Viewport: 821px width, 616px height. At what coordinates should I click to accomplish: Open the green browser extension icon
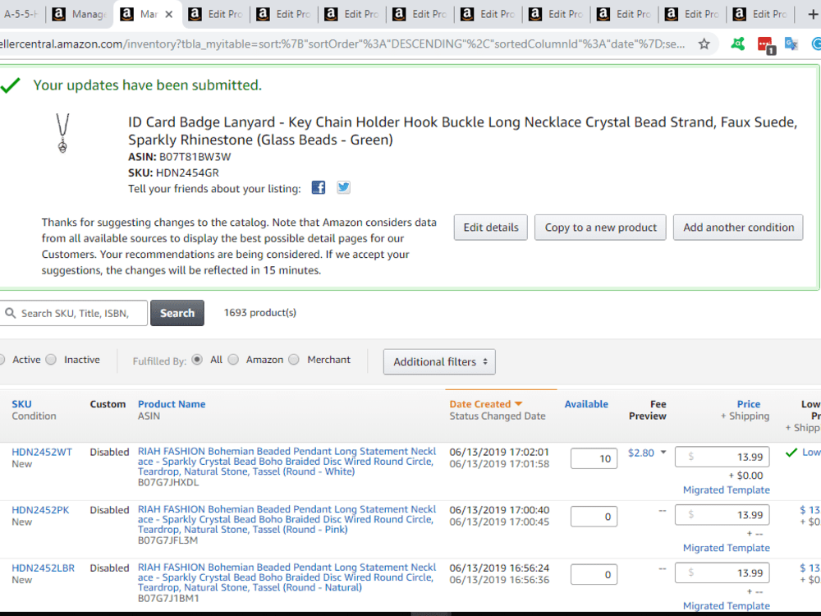[x=738, y=44]
